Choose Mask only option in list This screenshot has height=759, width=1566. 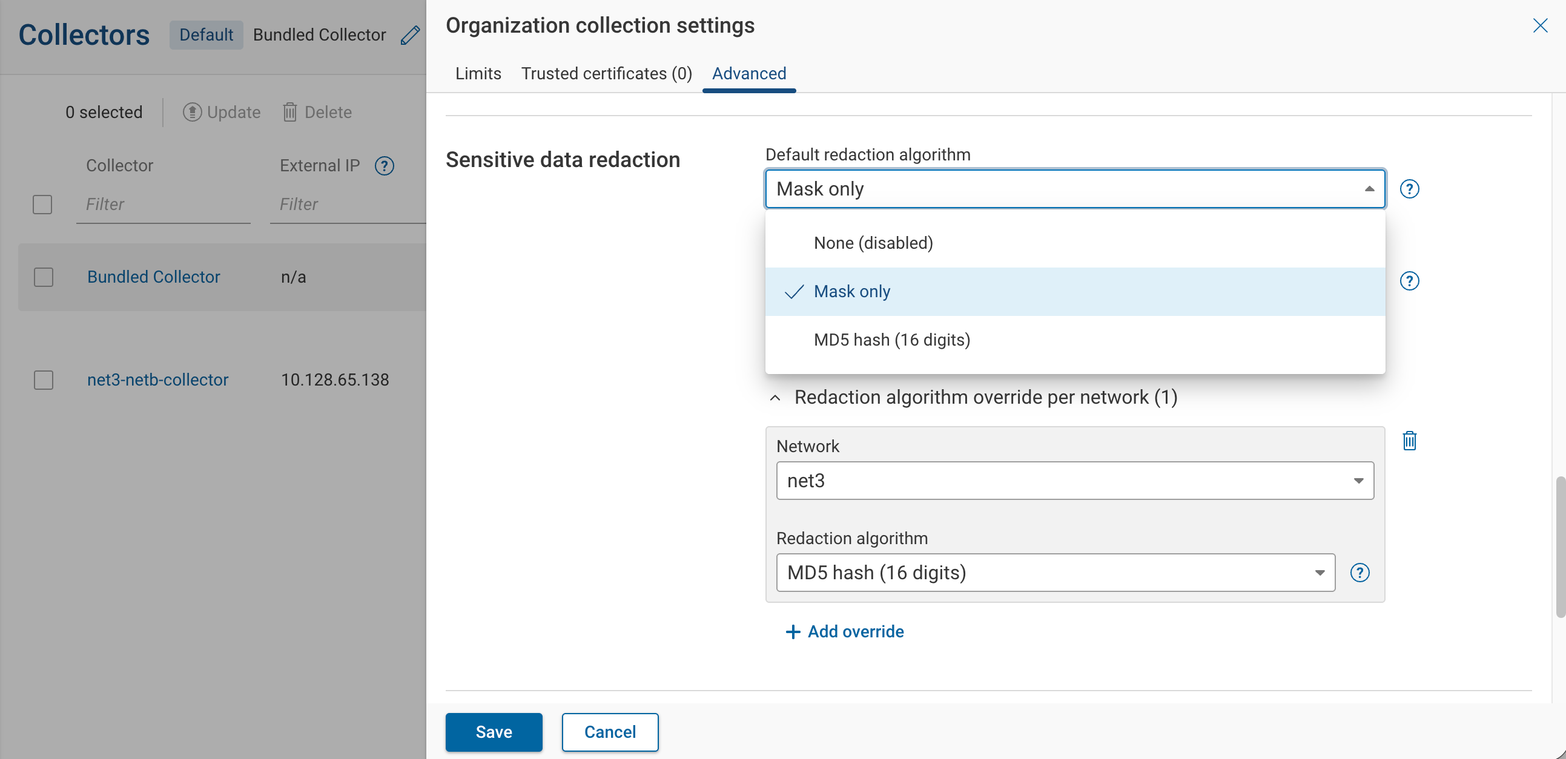coord(1075,292)
